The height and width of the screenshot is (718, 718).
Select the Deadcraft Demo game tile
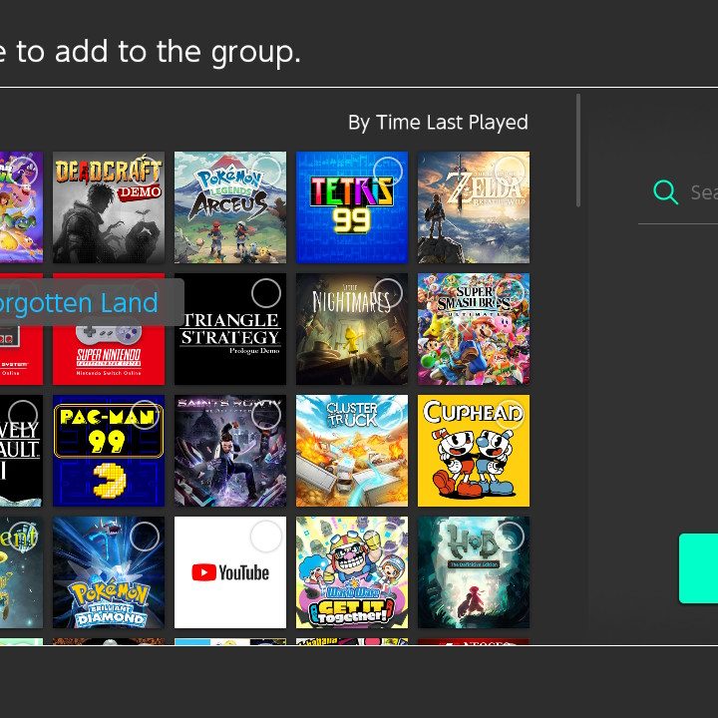pyautogui.click(x=109, y=207)
